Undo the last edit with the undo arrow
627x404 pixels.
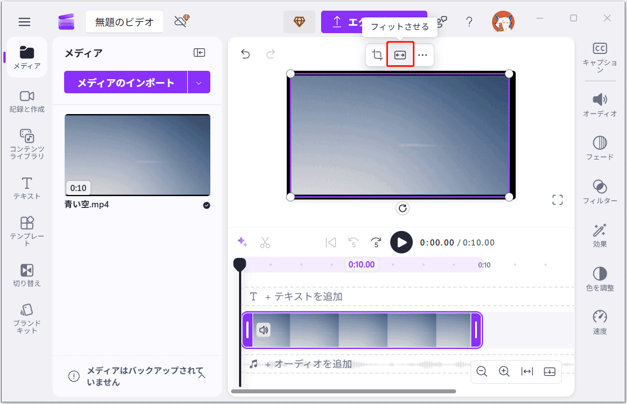[245, 53]
